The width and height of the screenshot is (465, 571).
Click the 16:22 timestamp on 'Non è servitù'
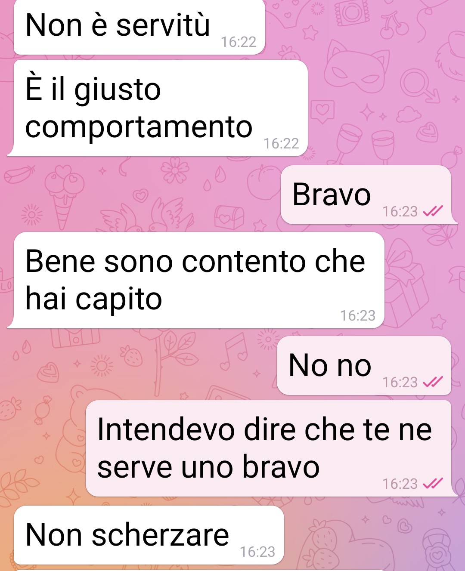coord(239,42)
